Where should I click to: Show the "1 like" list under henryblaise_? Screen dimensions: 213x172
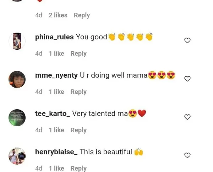(56, 168)
